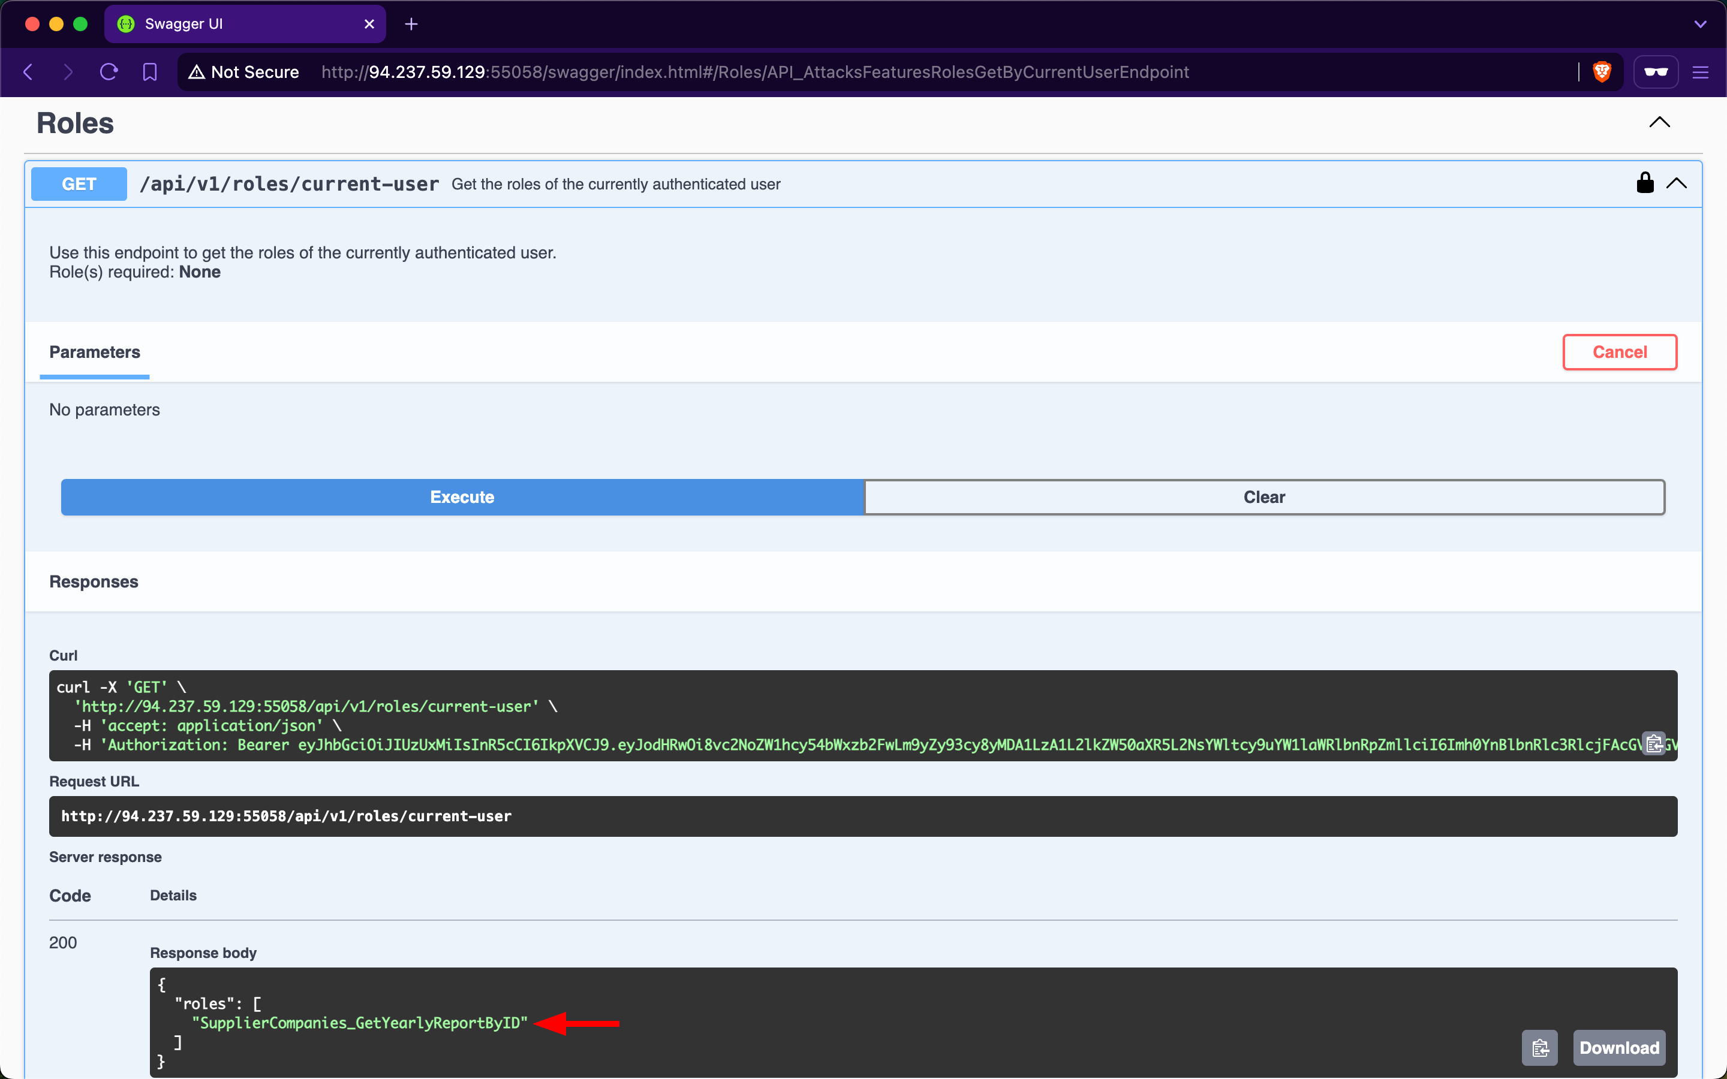This screenshot has height=1079, width=1727.
Task: Download the response body
Action: coord(1619,1048)
